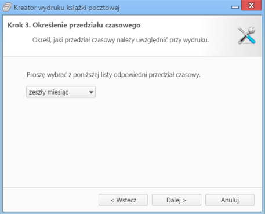Click the empty title bar space left of minimize
This screenshot has height=214, width=265.
174,8
